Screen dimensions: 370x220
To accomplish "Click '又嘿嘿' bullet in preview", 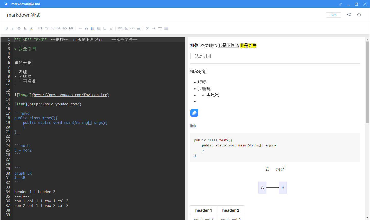I will tap(205, 88).
